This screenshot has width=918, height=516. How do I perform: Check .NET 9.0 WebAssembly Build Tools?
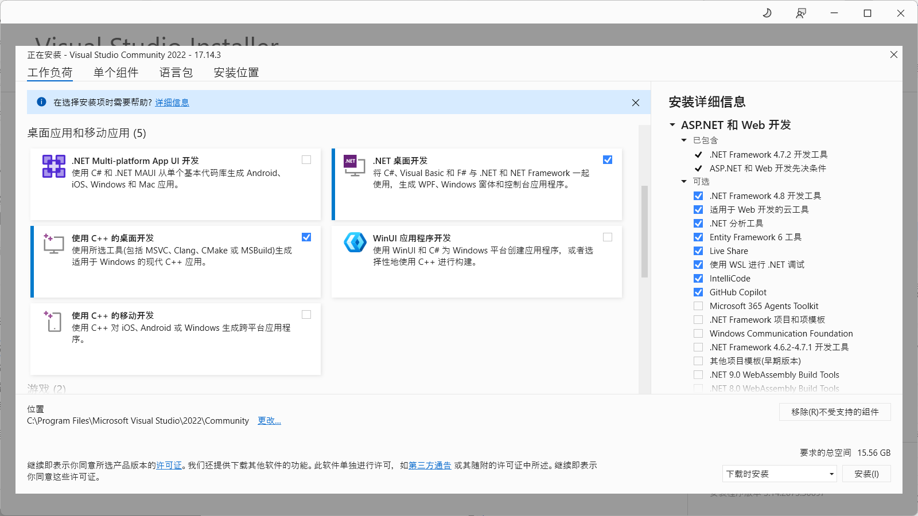click(698, 375)
